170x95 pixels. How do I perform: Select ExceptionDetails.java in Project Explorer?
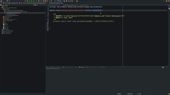tap(11, 14)
